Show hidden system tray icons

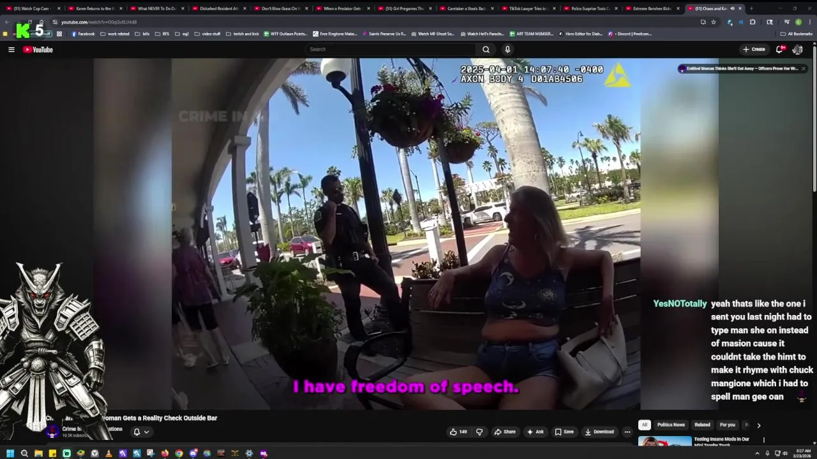click(757, 453)
